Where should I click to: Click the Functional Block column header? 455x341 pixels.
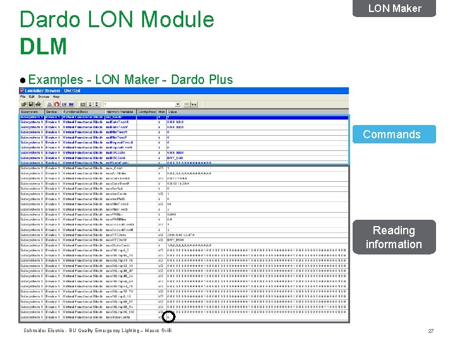83,112
